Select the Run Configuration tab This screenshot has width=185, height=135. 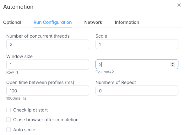click(x=53, y=22)
